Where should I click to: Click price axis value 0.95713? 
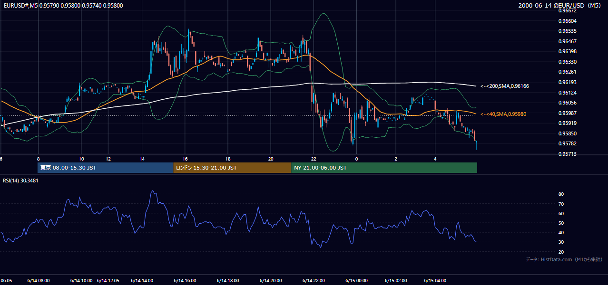click(x=567, y=154)
